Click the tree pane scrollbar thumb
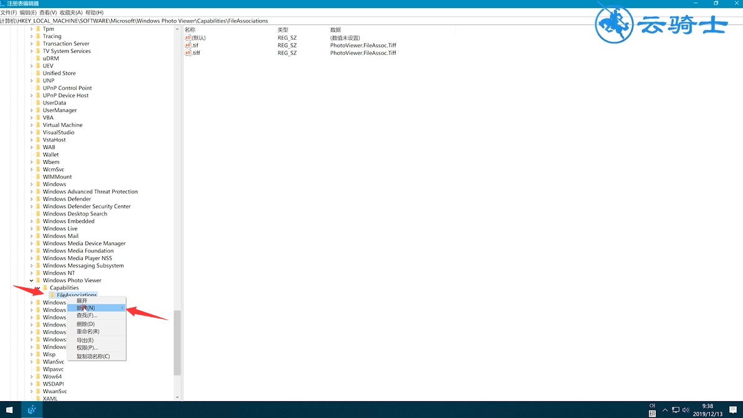 177,343
